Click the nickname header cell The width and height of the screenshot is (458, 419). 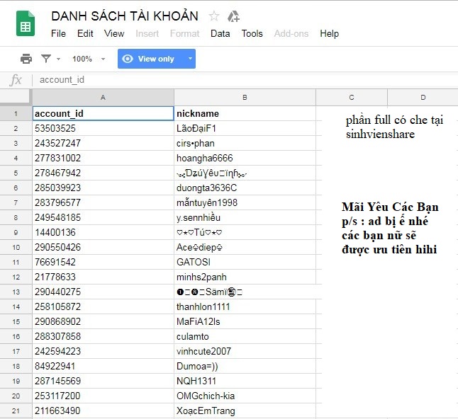(x=245, y=113)
